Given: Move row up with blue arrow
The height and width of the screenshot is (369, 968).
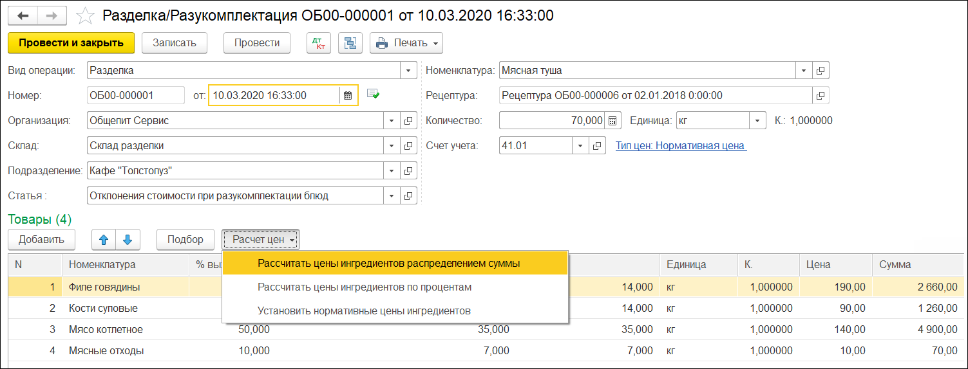Looking at the screenshot, I should (104, 240).
